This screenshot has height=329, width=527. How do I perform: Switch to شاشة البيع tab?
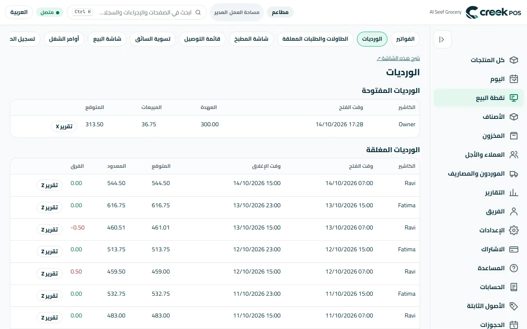pyautogui.click(x=107, y=39)
